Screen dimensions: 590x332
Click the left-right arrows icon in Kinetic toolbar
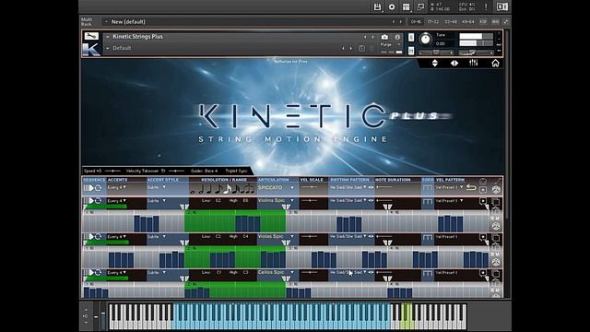(454, 64)
